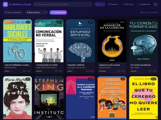The height and width of the screenshot is (120, 161).
Task: Click the title text Tu cerebro pornificado
Action: pos(141,65)
